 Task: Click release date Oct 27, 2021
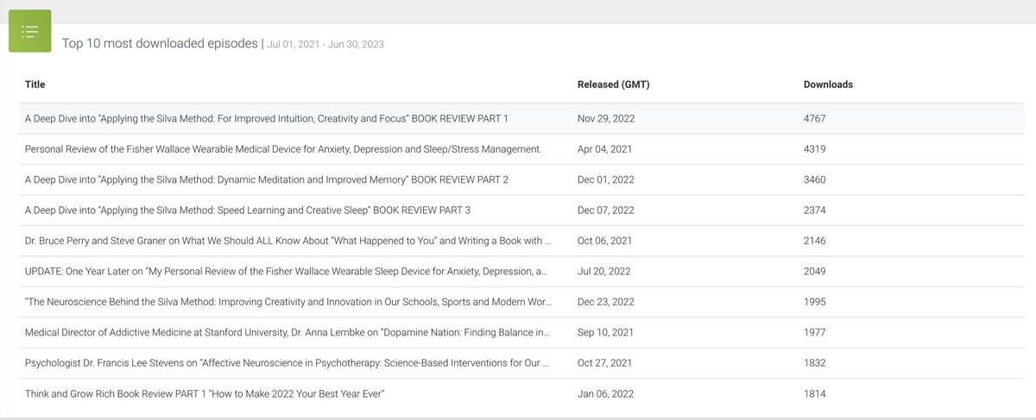tap(604, 363)
